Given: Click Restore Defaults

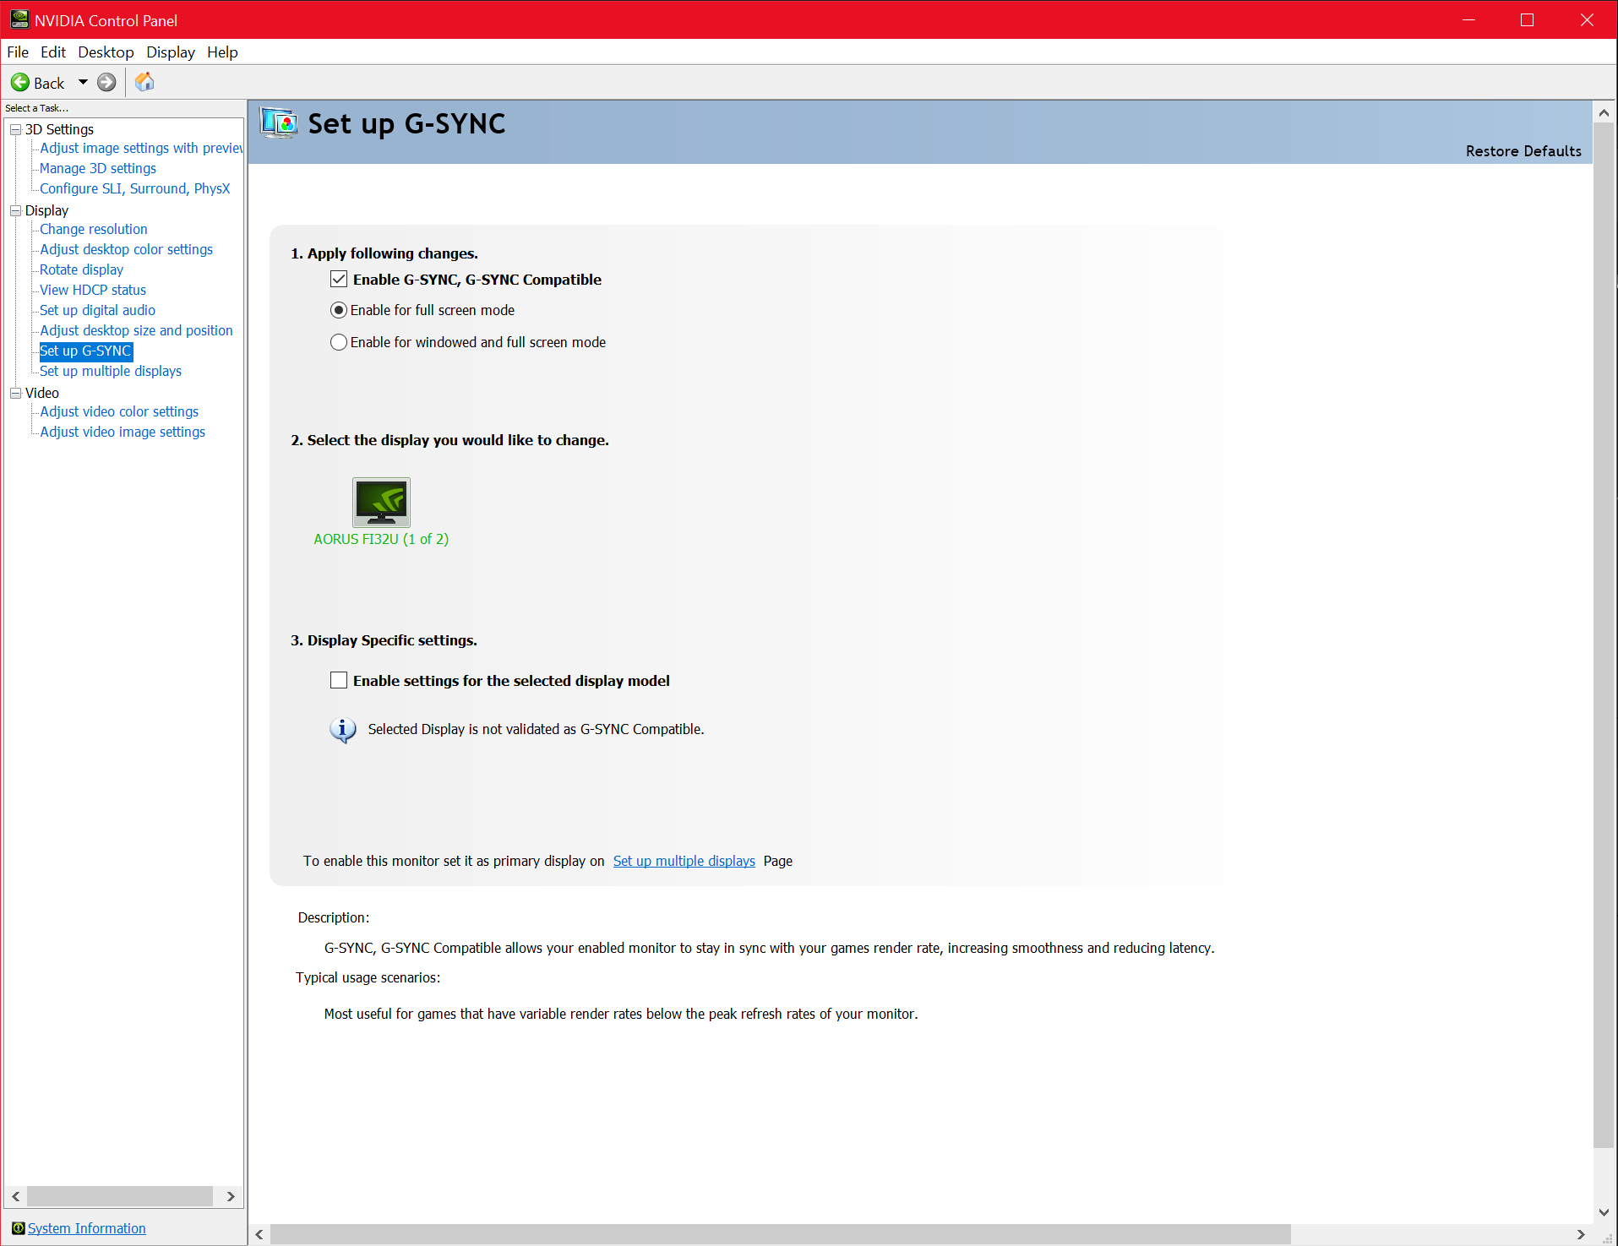Looking at the screenshot, I should (1523, 151).
